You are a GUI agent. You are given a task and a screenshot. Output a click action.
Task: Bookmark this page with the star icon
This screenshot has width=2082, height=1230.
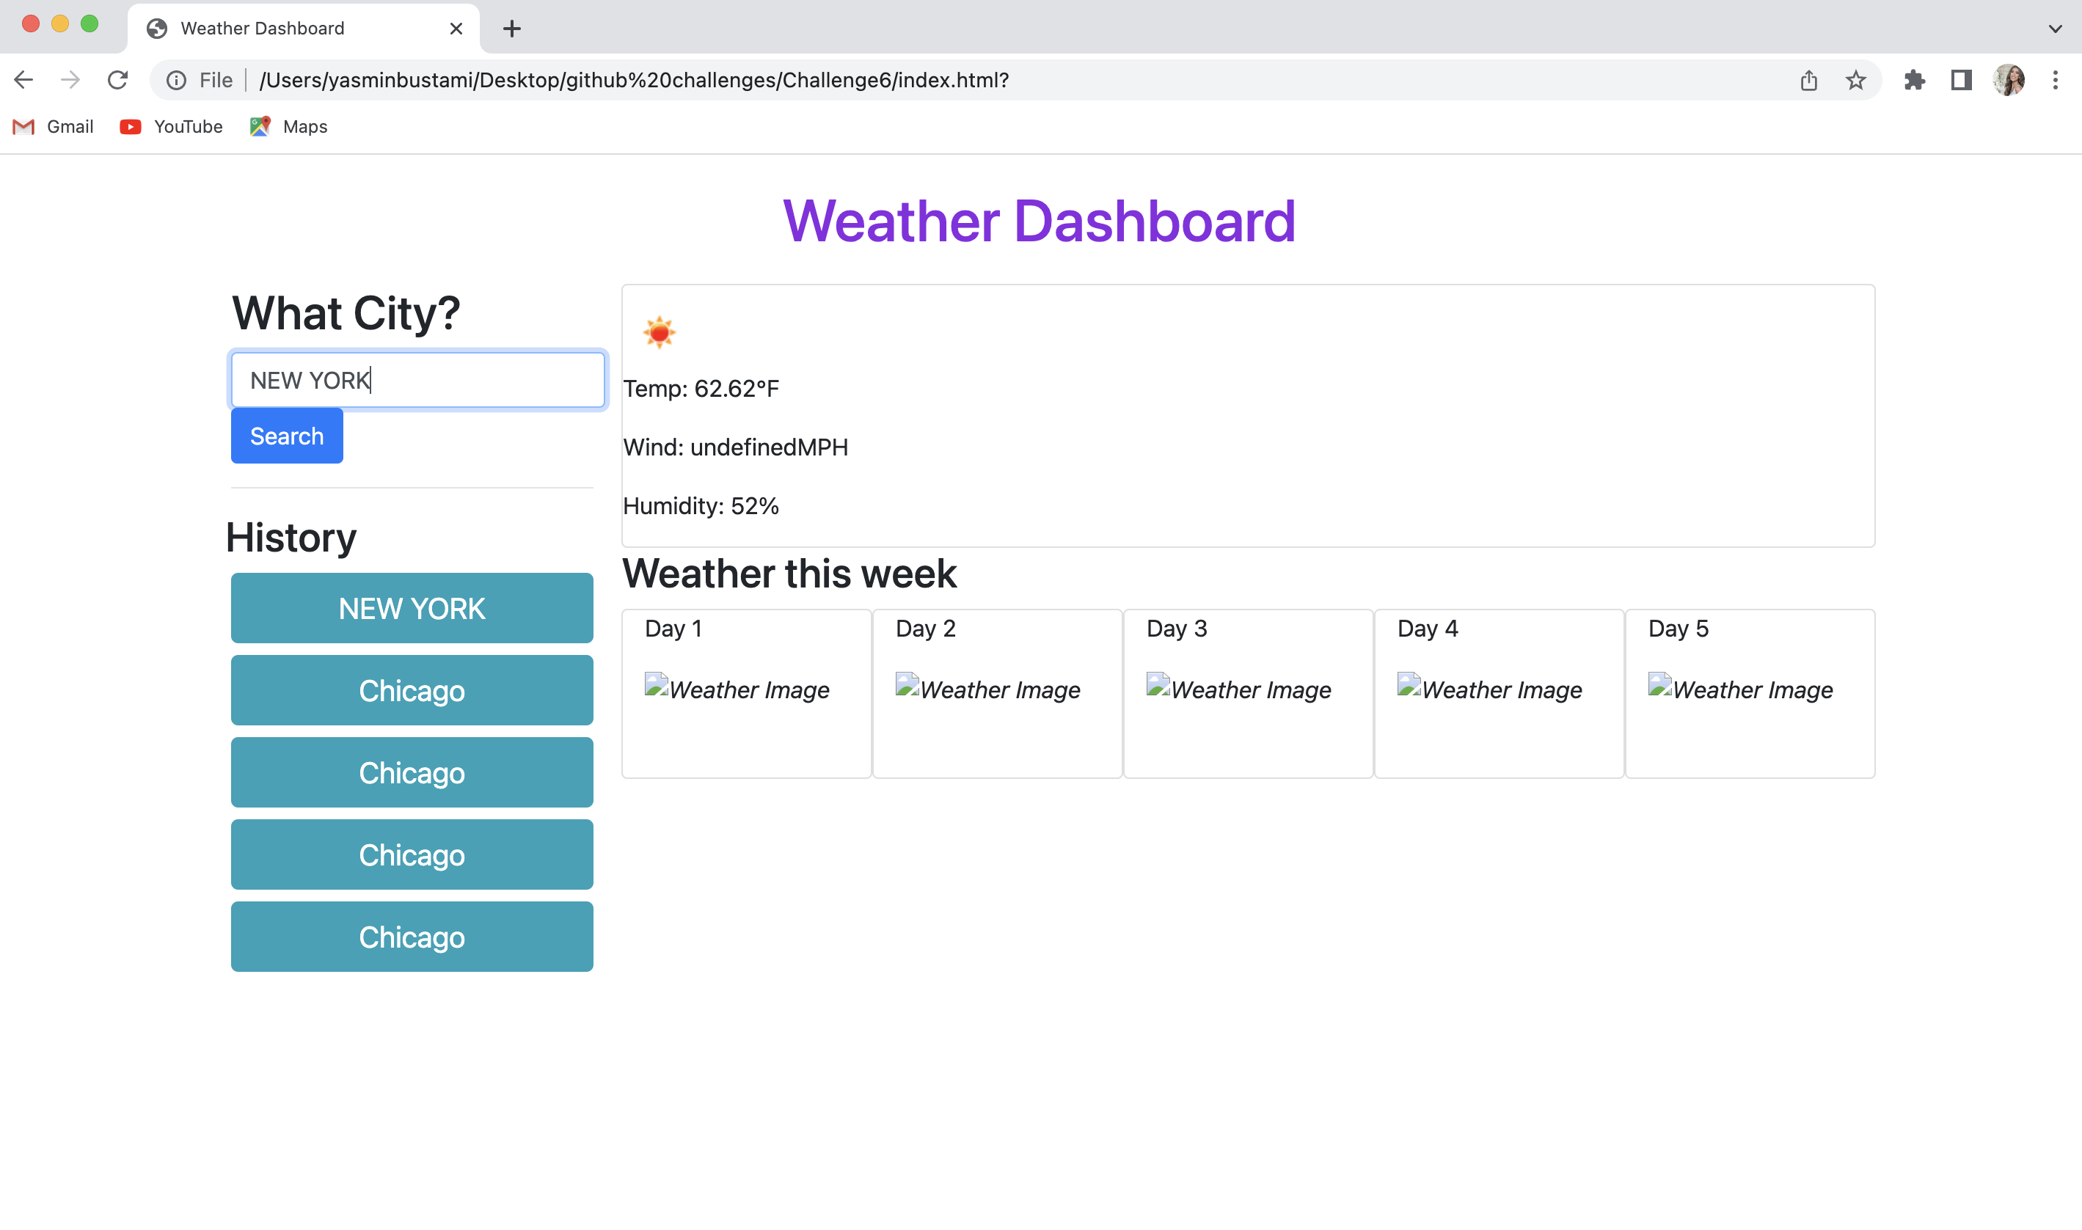(1856, 81)
